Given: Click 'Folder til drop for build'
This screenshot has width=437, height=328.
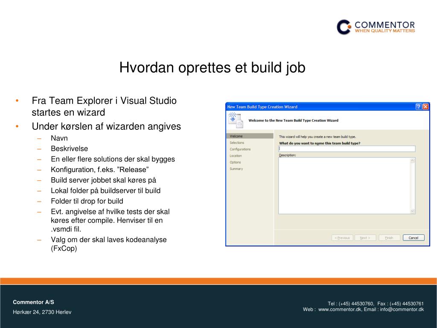Looking at the screenshot, I should 87,201.
